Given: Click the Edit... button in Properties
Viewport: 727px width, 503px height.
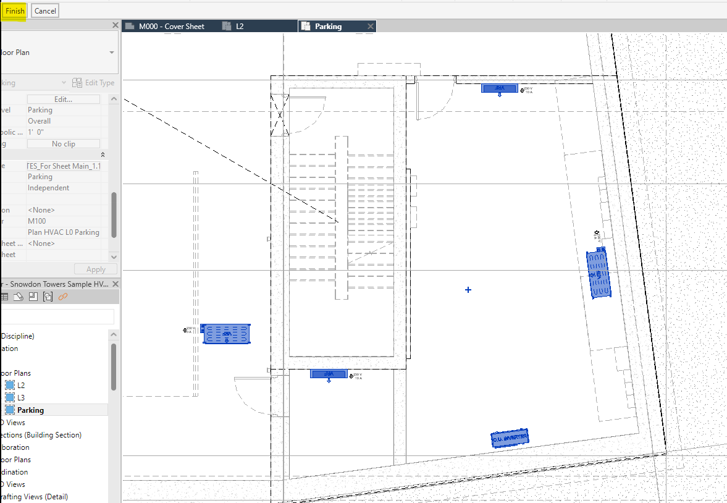Looking at the screenshot, I should [64, 99].
